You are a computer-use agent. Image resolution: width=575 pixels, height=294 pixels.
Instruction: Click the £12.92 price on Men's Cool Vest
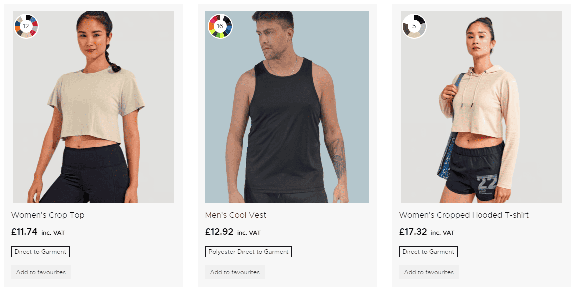point(219,232)
